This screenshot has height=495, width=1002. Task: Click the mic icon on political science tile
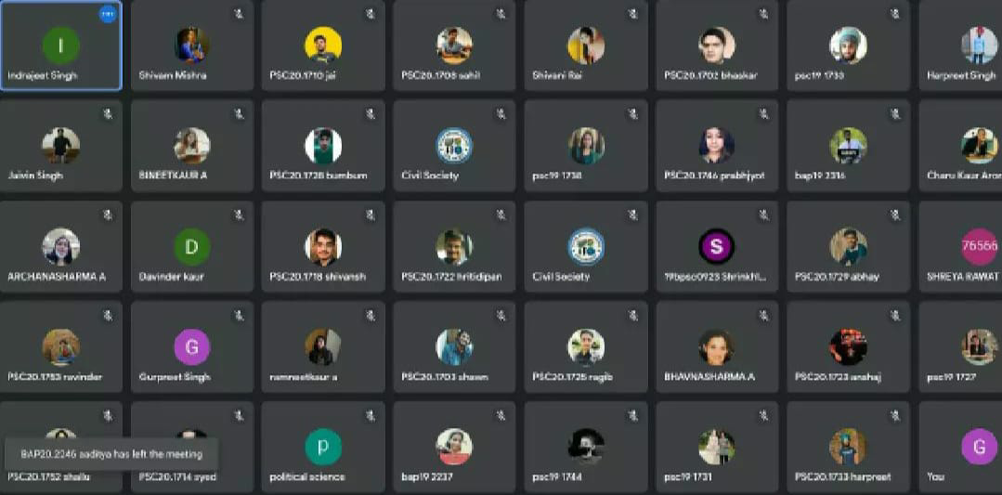pyautogui.click(x=371, y=416)
